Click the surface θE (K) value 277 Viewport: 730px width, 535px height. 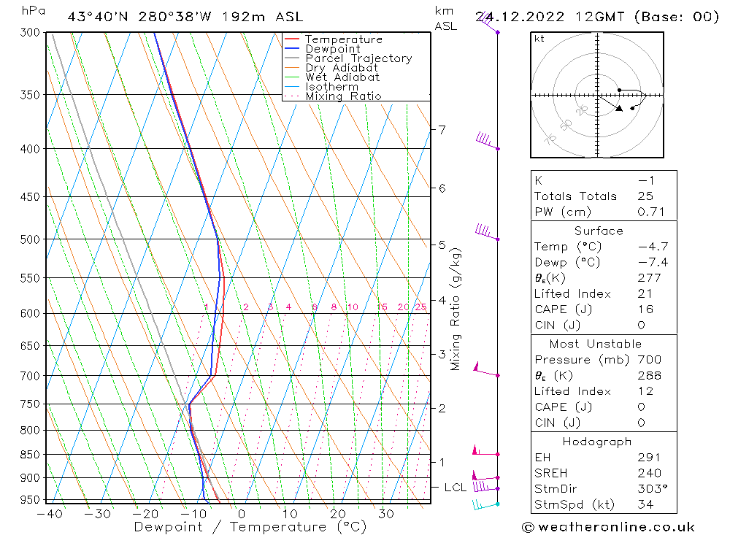[x=649, y=278]
